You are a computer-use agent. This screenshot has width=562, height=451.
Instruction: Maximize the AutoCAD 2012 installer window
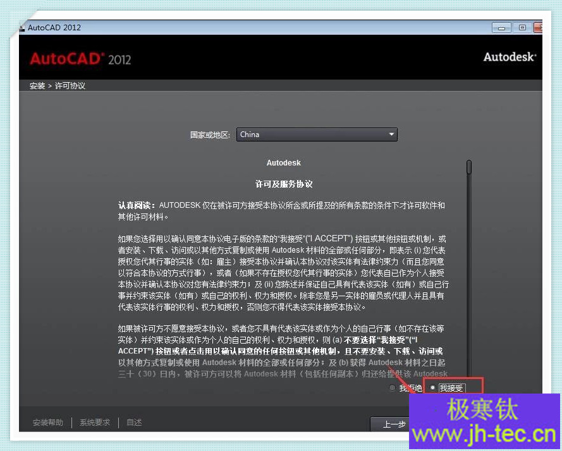(x=522, y=28)
